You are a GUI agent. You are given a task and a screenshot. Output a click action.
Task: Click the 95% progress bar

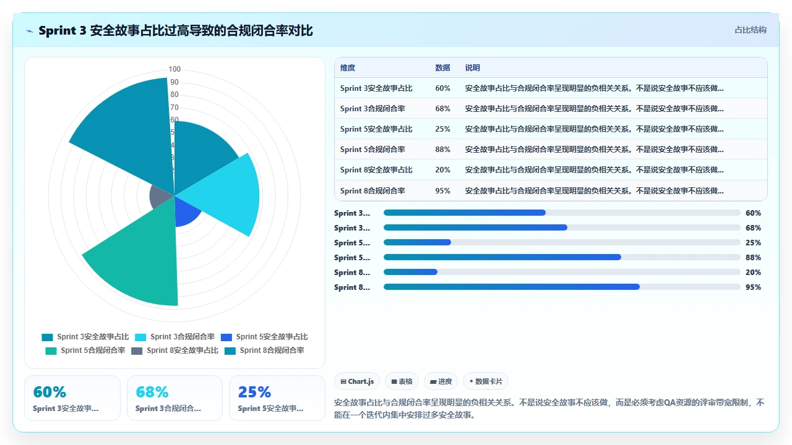click(x=562, y=287)
